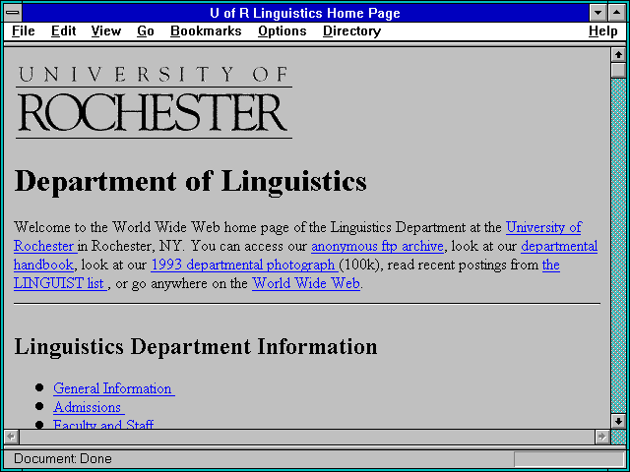Follow the World Wide Web link
Screen dimensions: 630x472
pos(306,283)
